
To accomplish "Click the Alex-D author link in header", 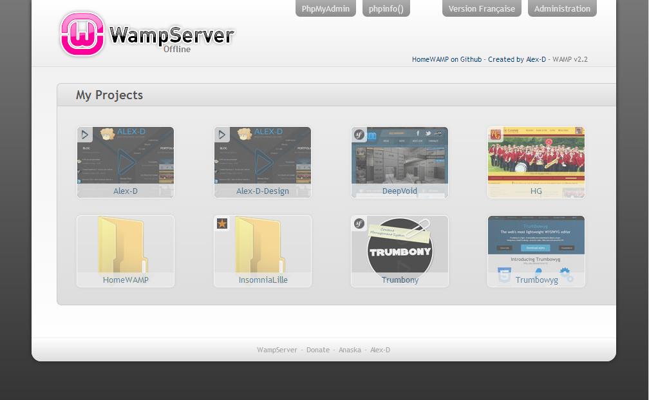I will click(x=536, y=59).
